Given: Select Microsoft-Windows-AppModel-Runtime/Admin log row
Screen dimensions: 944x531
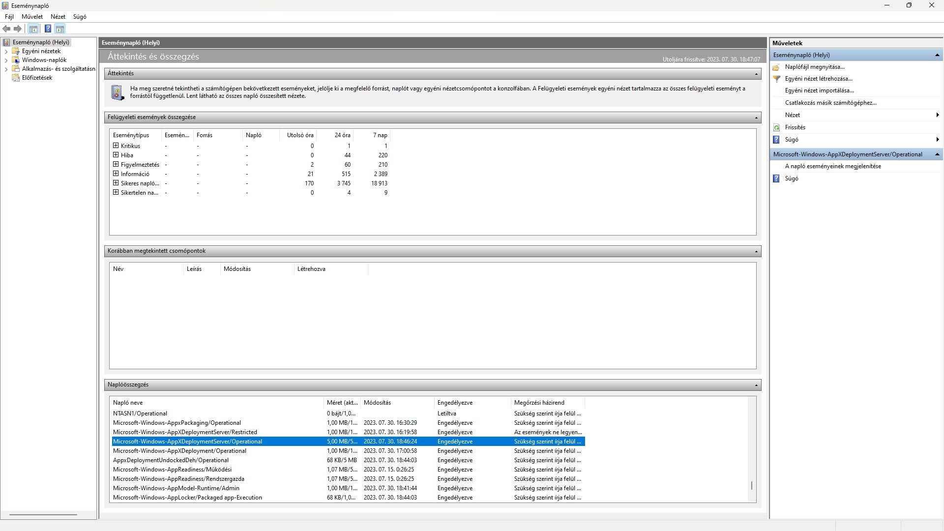Looking at the screenshot, I should pos(348,488).
